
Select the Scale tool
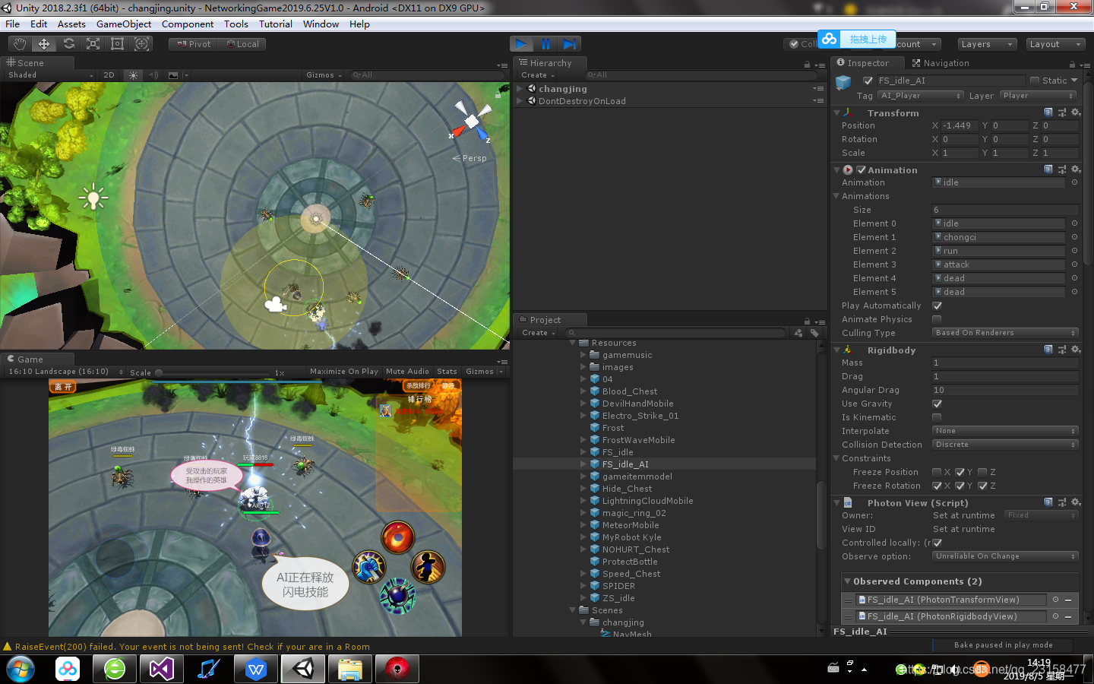click(93, 44)
